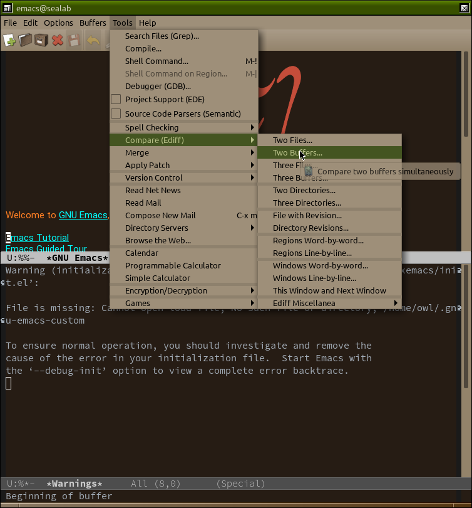The height and width of the screenshot is (508, 472).
Task: Follow the GNU Emacs link
Action: (83, 215)
